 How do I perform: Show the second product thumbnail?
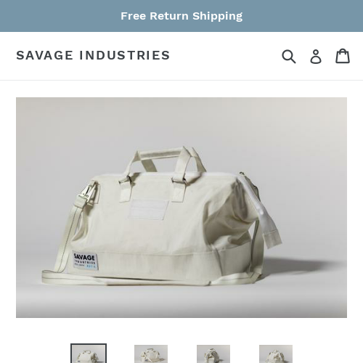(x=151, y=354)
